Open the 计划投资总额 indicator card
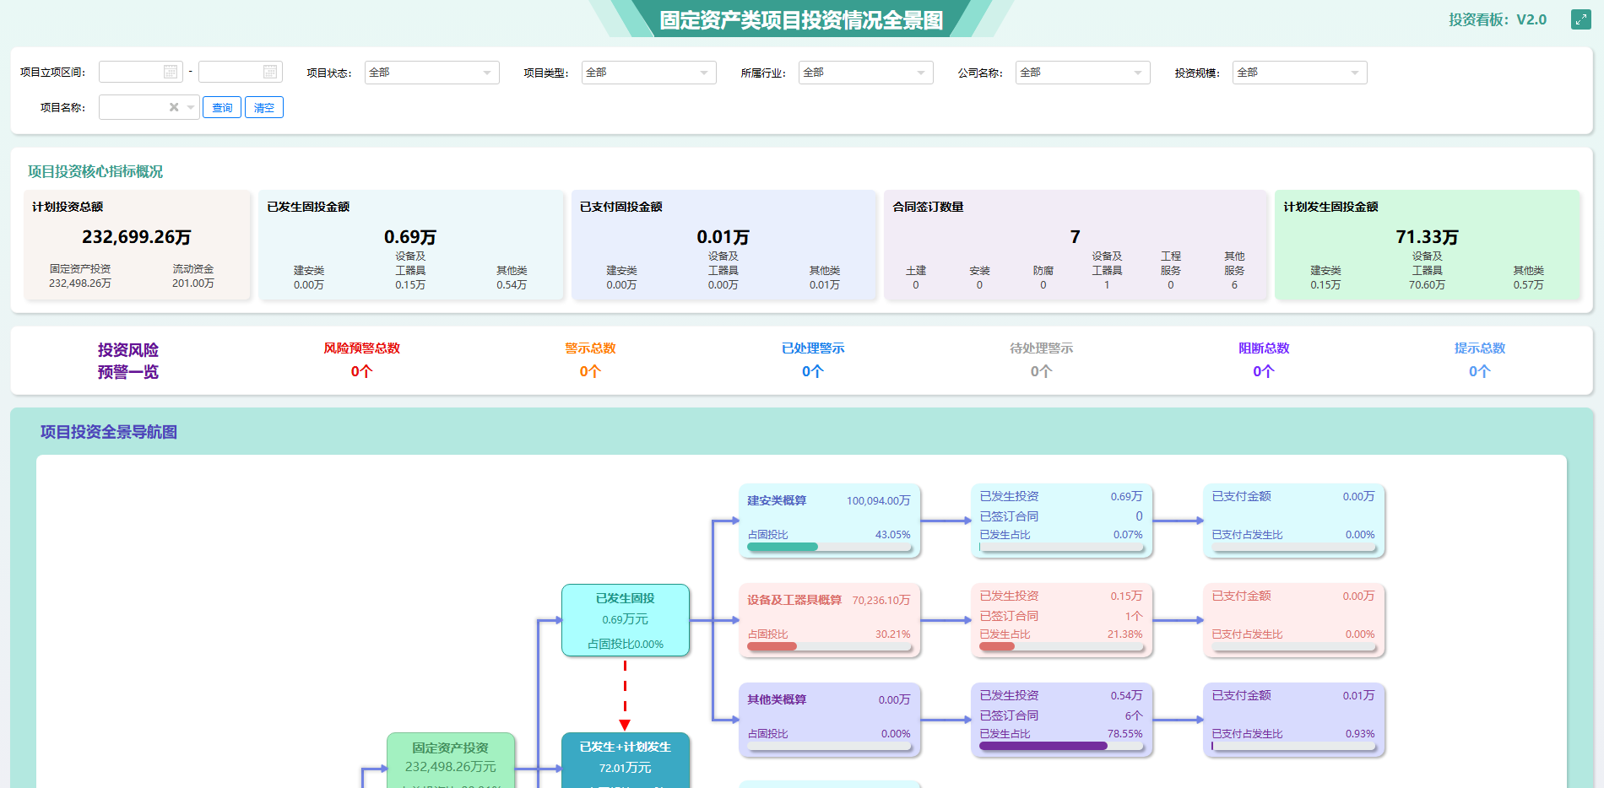 [138, 245]
